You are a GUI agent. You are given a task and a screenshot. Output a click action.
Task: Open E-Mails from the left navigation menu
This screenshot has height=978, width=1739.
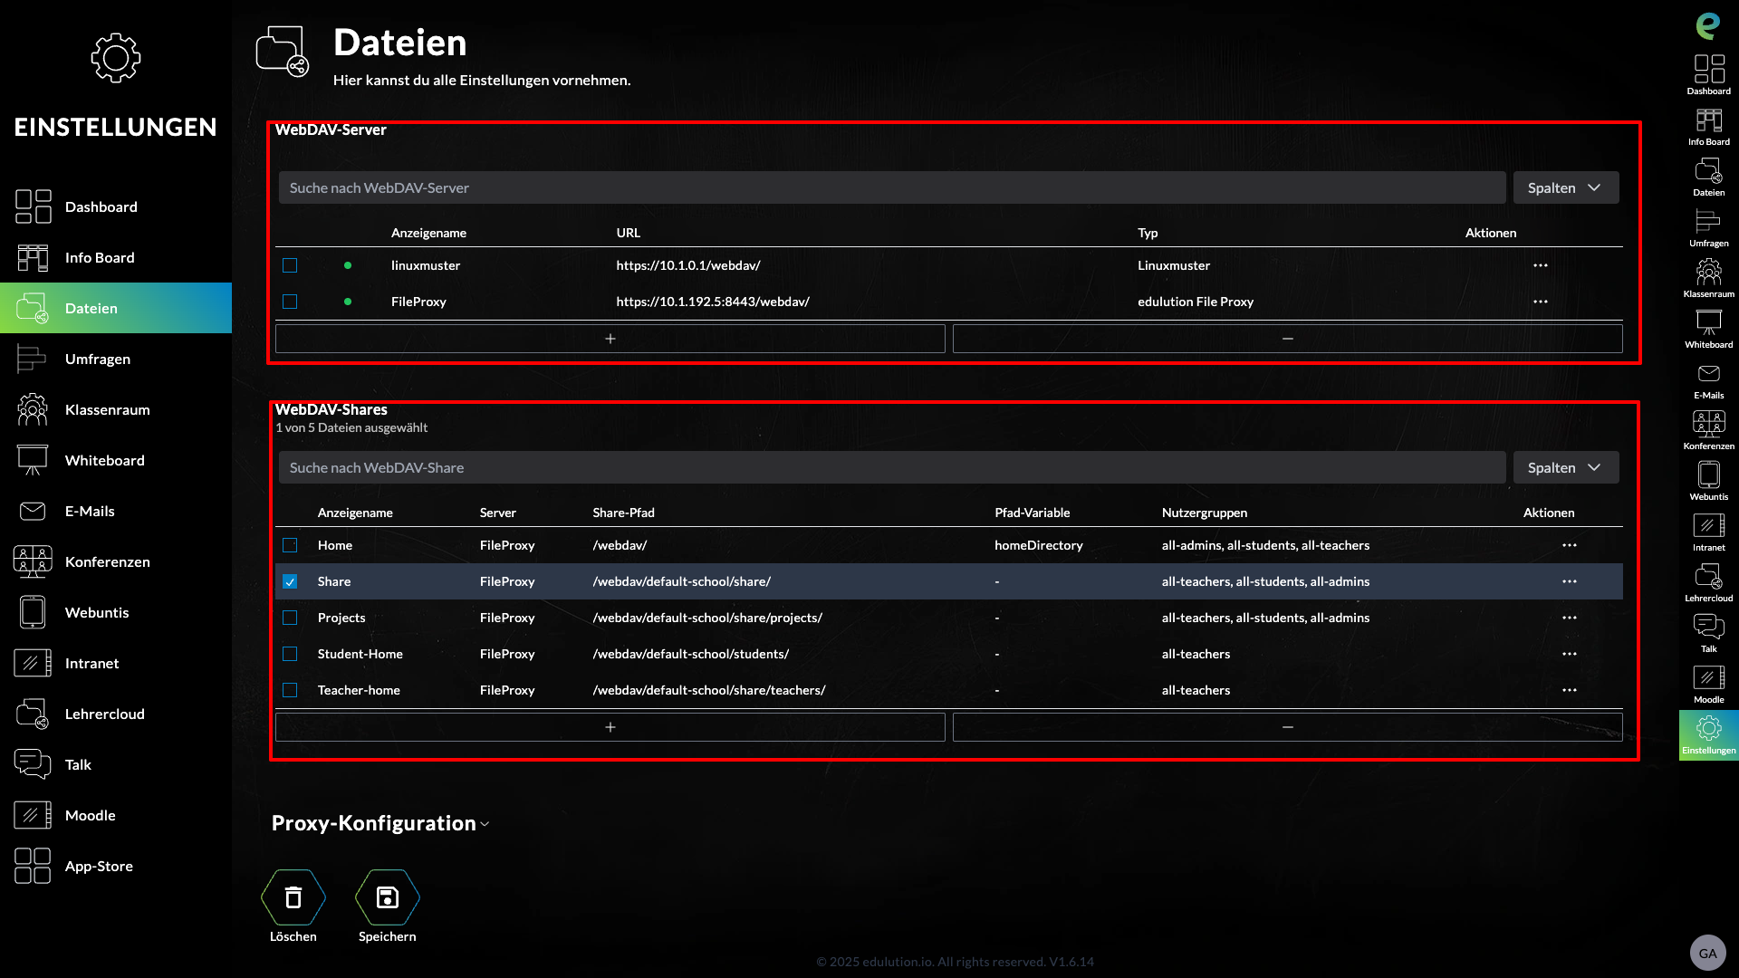pyautogui.click(x=91, y=511)
